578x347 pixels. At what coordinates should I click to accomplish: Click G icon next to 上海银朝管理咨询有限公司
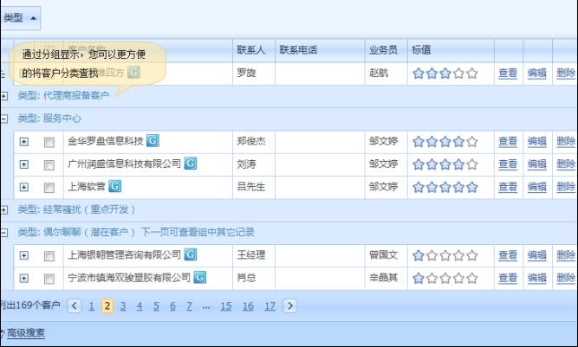point(190,254)
